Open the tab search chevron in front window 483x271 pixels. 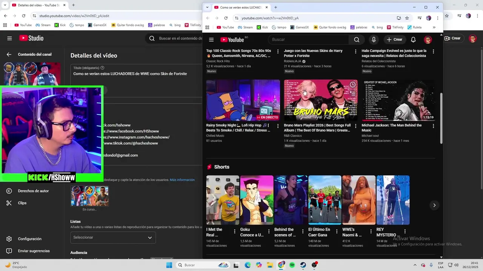pyautogui.click(x=207, y=7)
